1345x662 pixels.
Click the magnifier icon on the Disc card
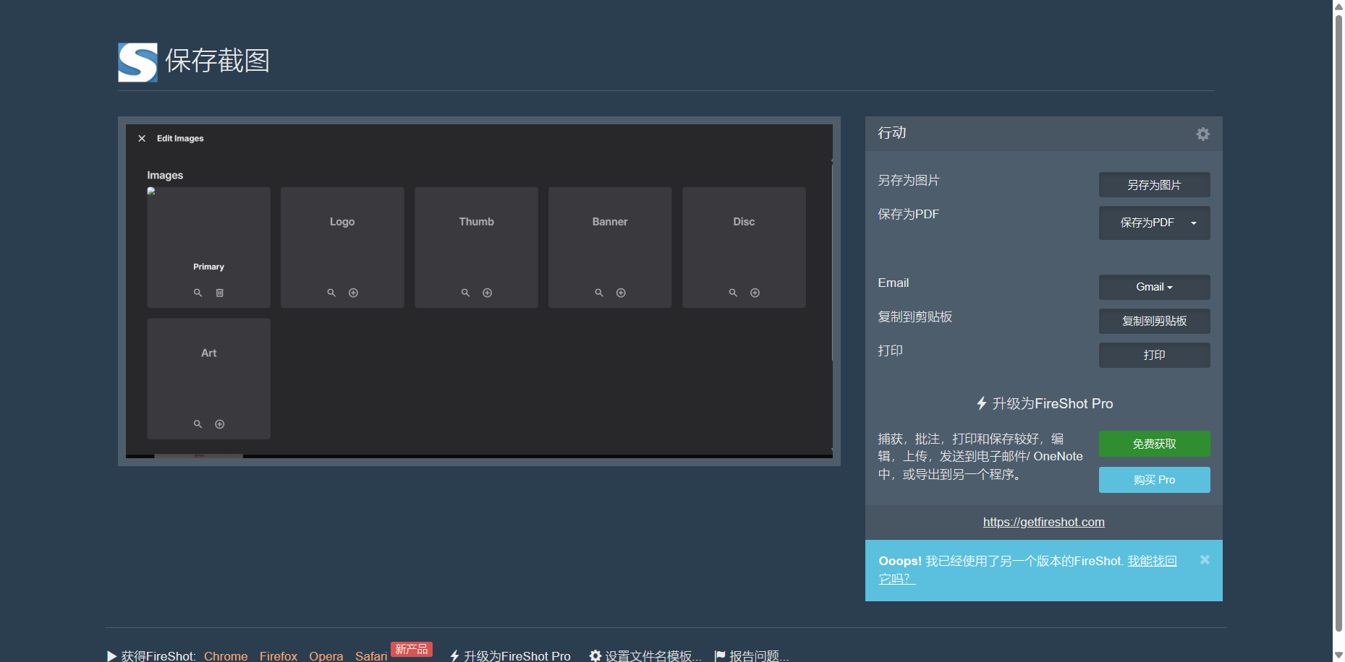tap(733, 293)
